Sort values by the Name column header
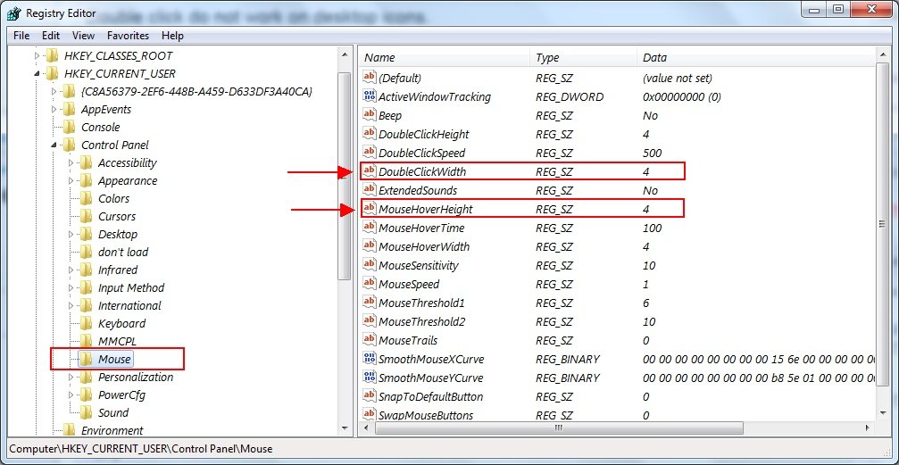 point(445,58)
